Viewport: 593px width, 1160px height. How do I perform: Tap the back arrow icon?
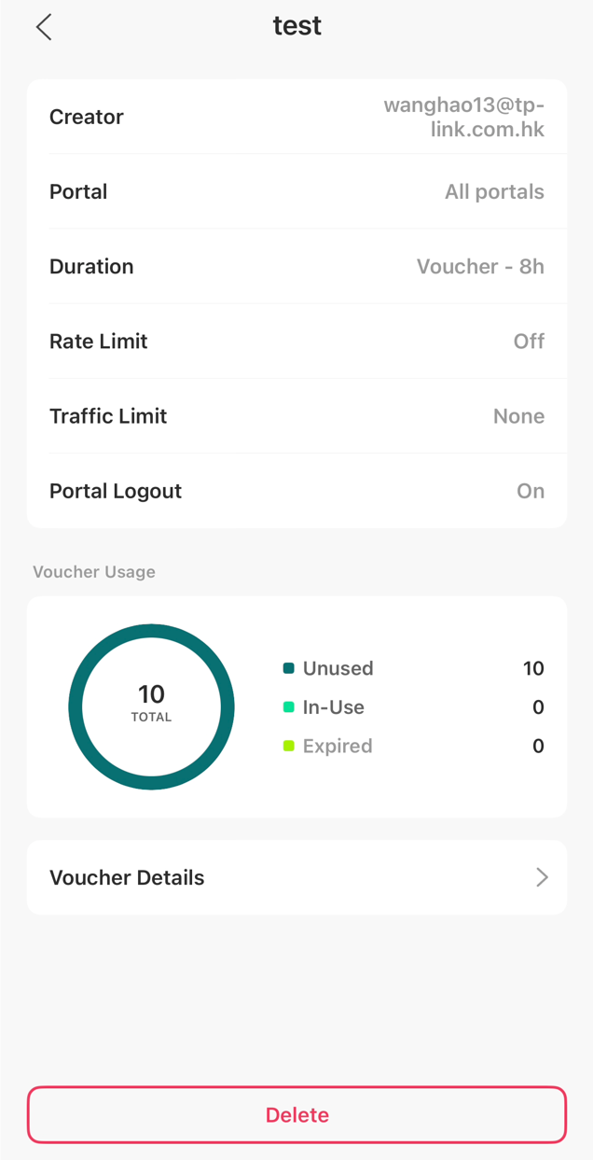(44, 27)
